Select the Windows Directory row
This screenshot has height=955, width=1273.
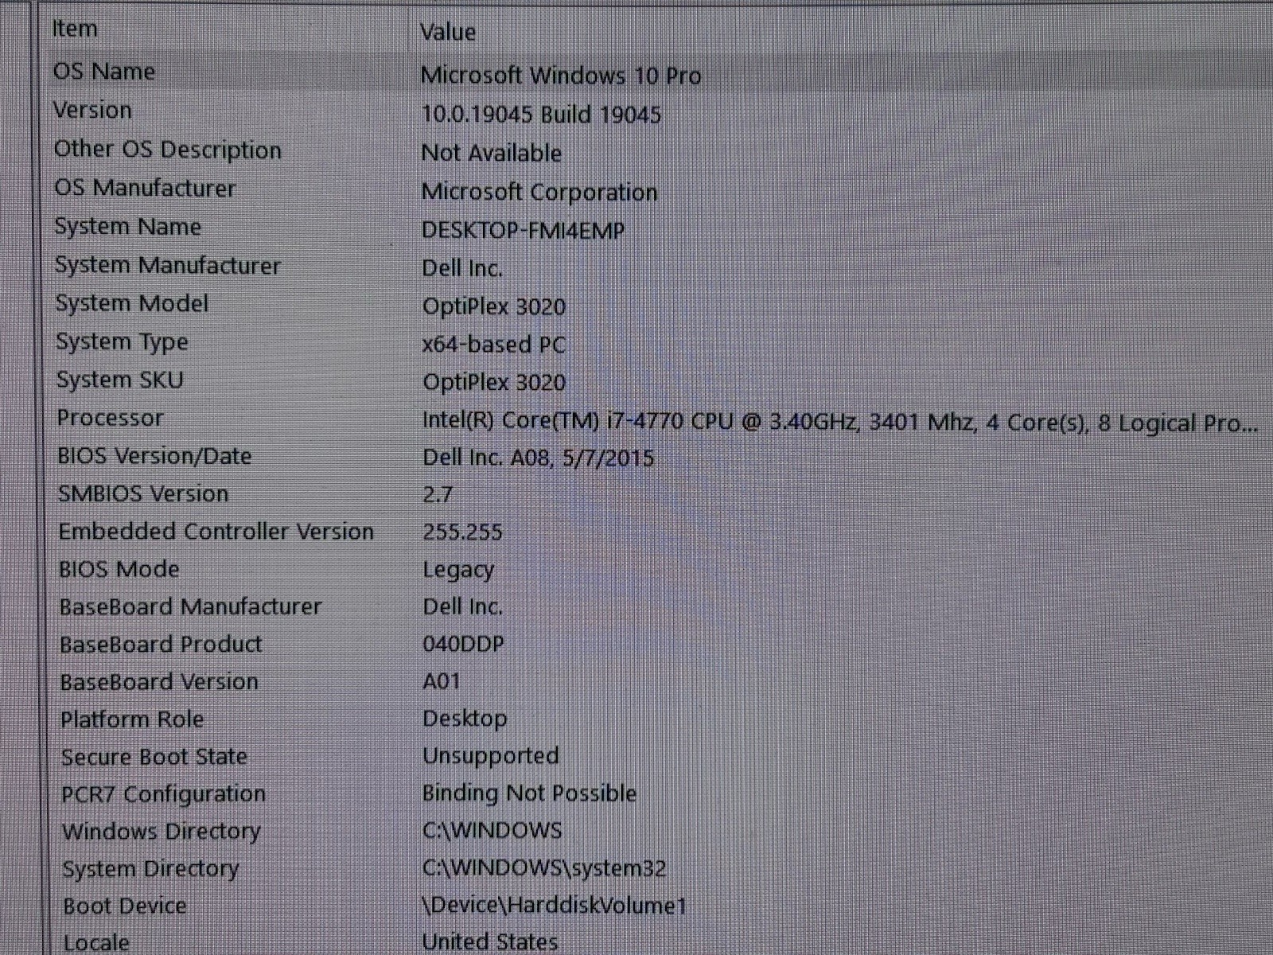pyautogui.click(x=162, y=832)
